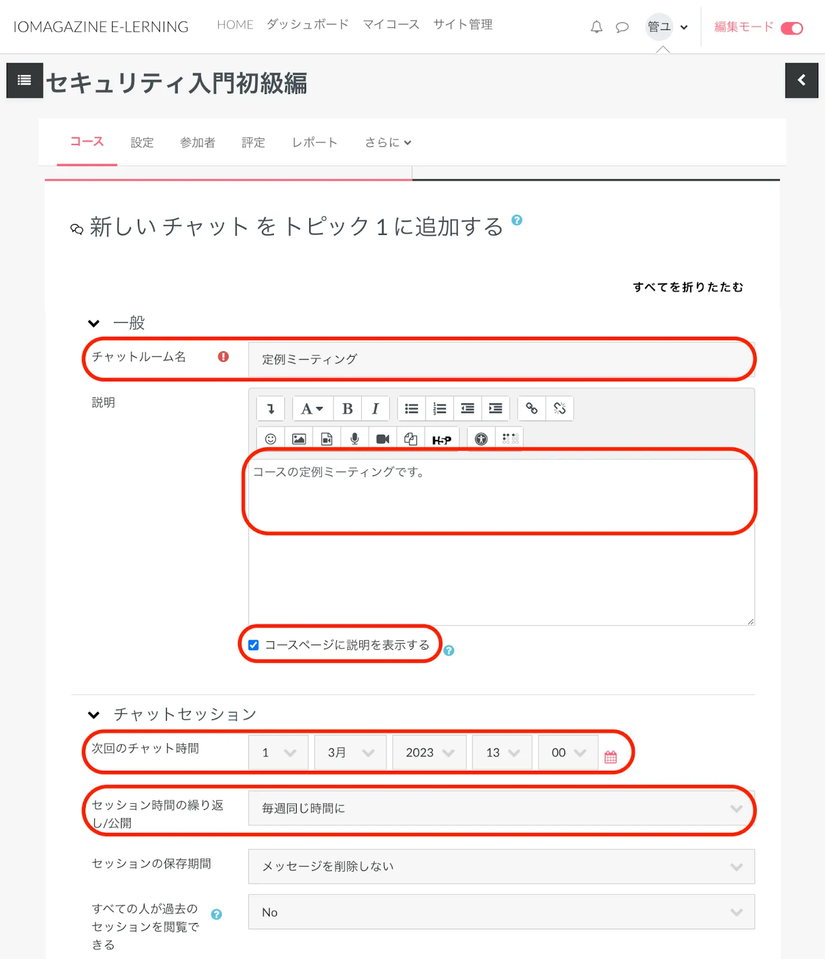The height and width of the screenshot is (959, 825).
Task: Open the notifications bell
Action: 596,27
